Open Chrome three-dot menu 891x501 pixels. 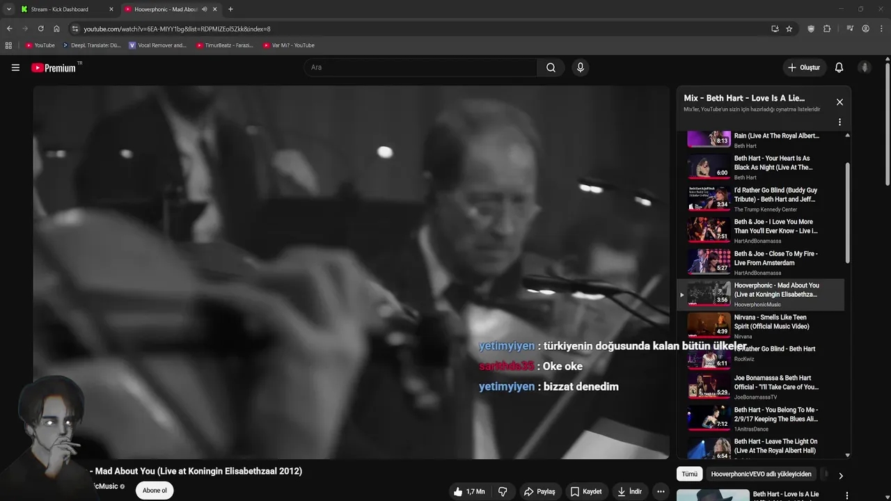pos(881,29)
